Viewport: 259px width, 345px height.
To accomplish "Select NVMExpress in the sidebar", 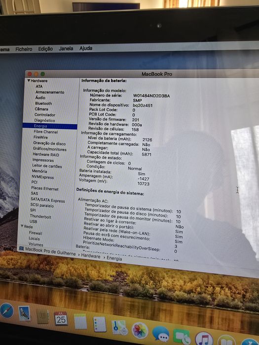I will pyautogui.click(x=42, y=177).
